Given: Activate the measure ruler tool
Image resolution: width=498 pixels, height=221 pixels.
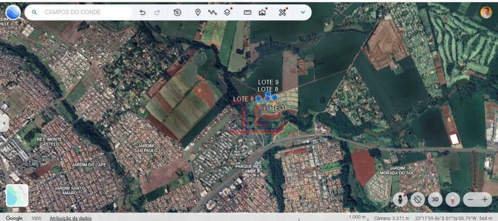Looking at the screenshot, I should coord(247,12).
